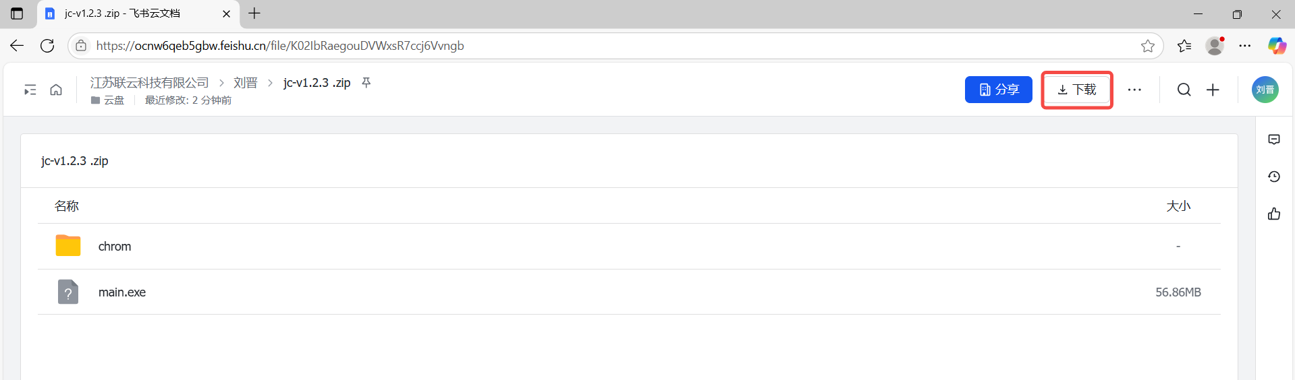Navigate to 刘晋 breadcrumb folder

[246, 82]
